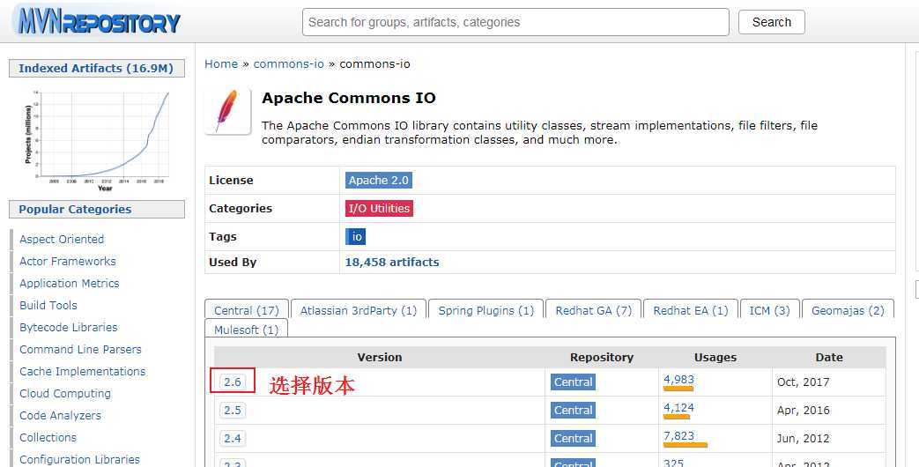This screenshot has width=919, height=467.
Task: Click Central repository for version 2.5
Action: 574,410
